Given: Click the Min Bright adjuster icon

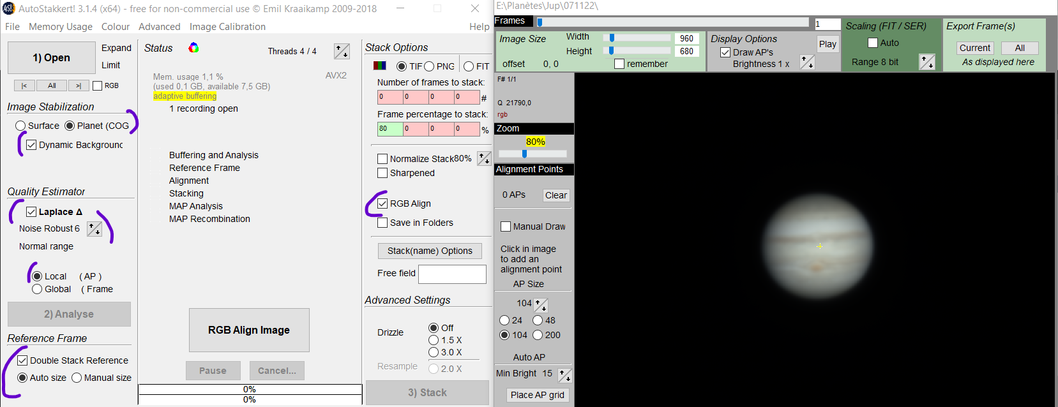Looking at the screenshot, I should click(564, 375).
